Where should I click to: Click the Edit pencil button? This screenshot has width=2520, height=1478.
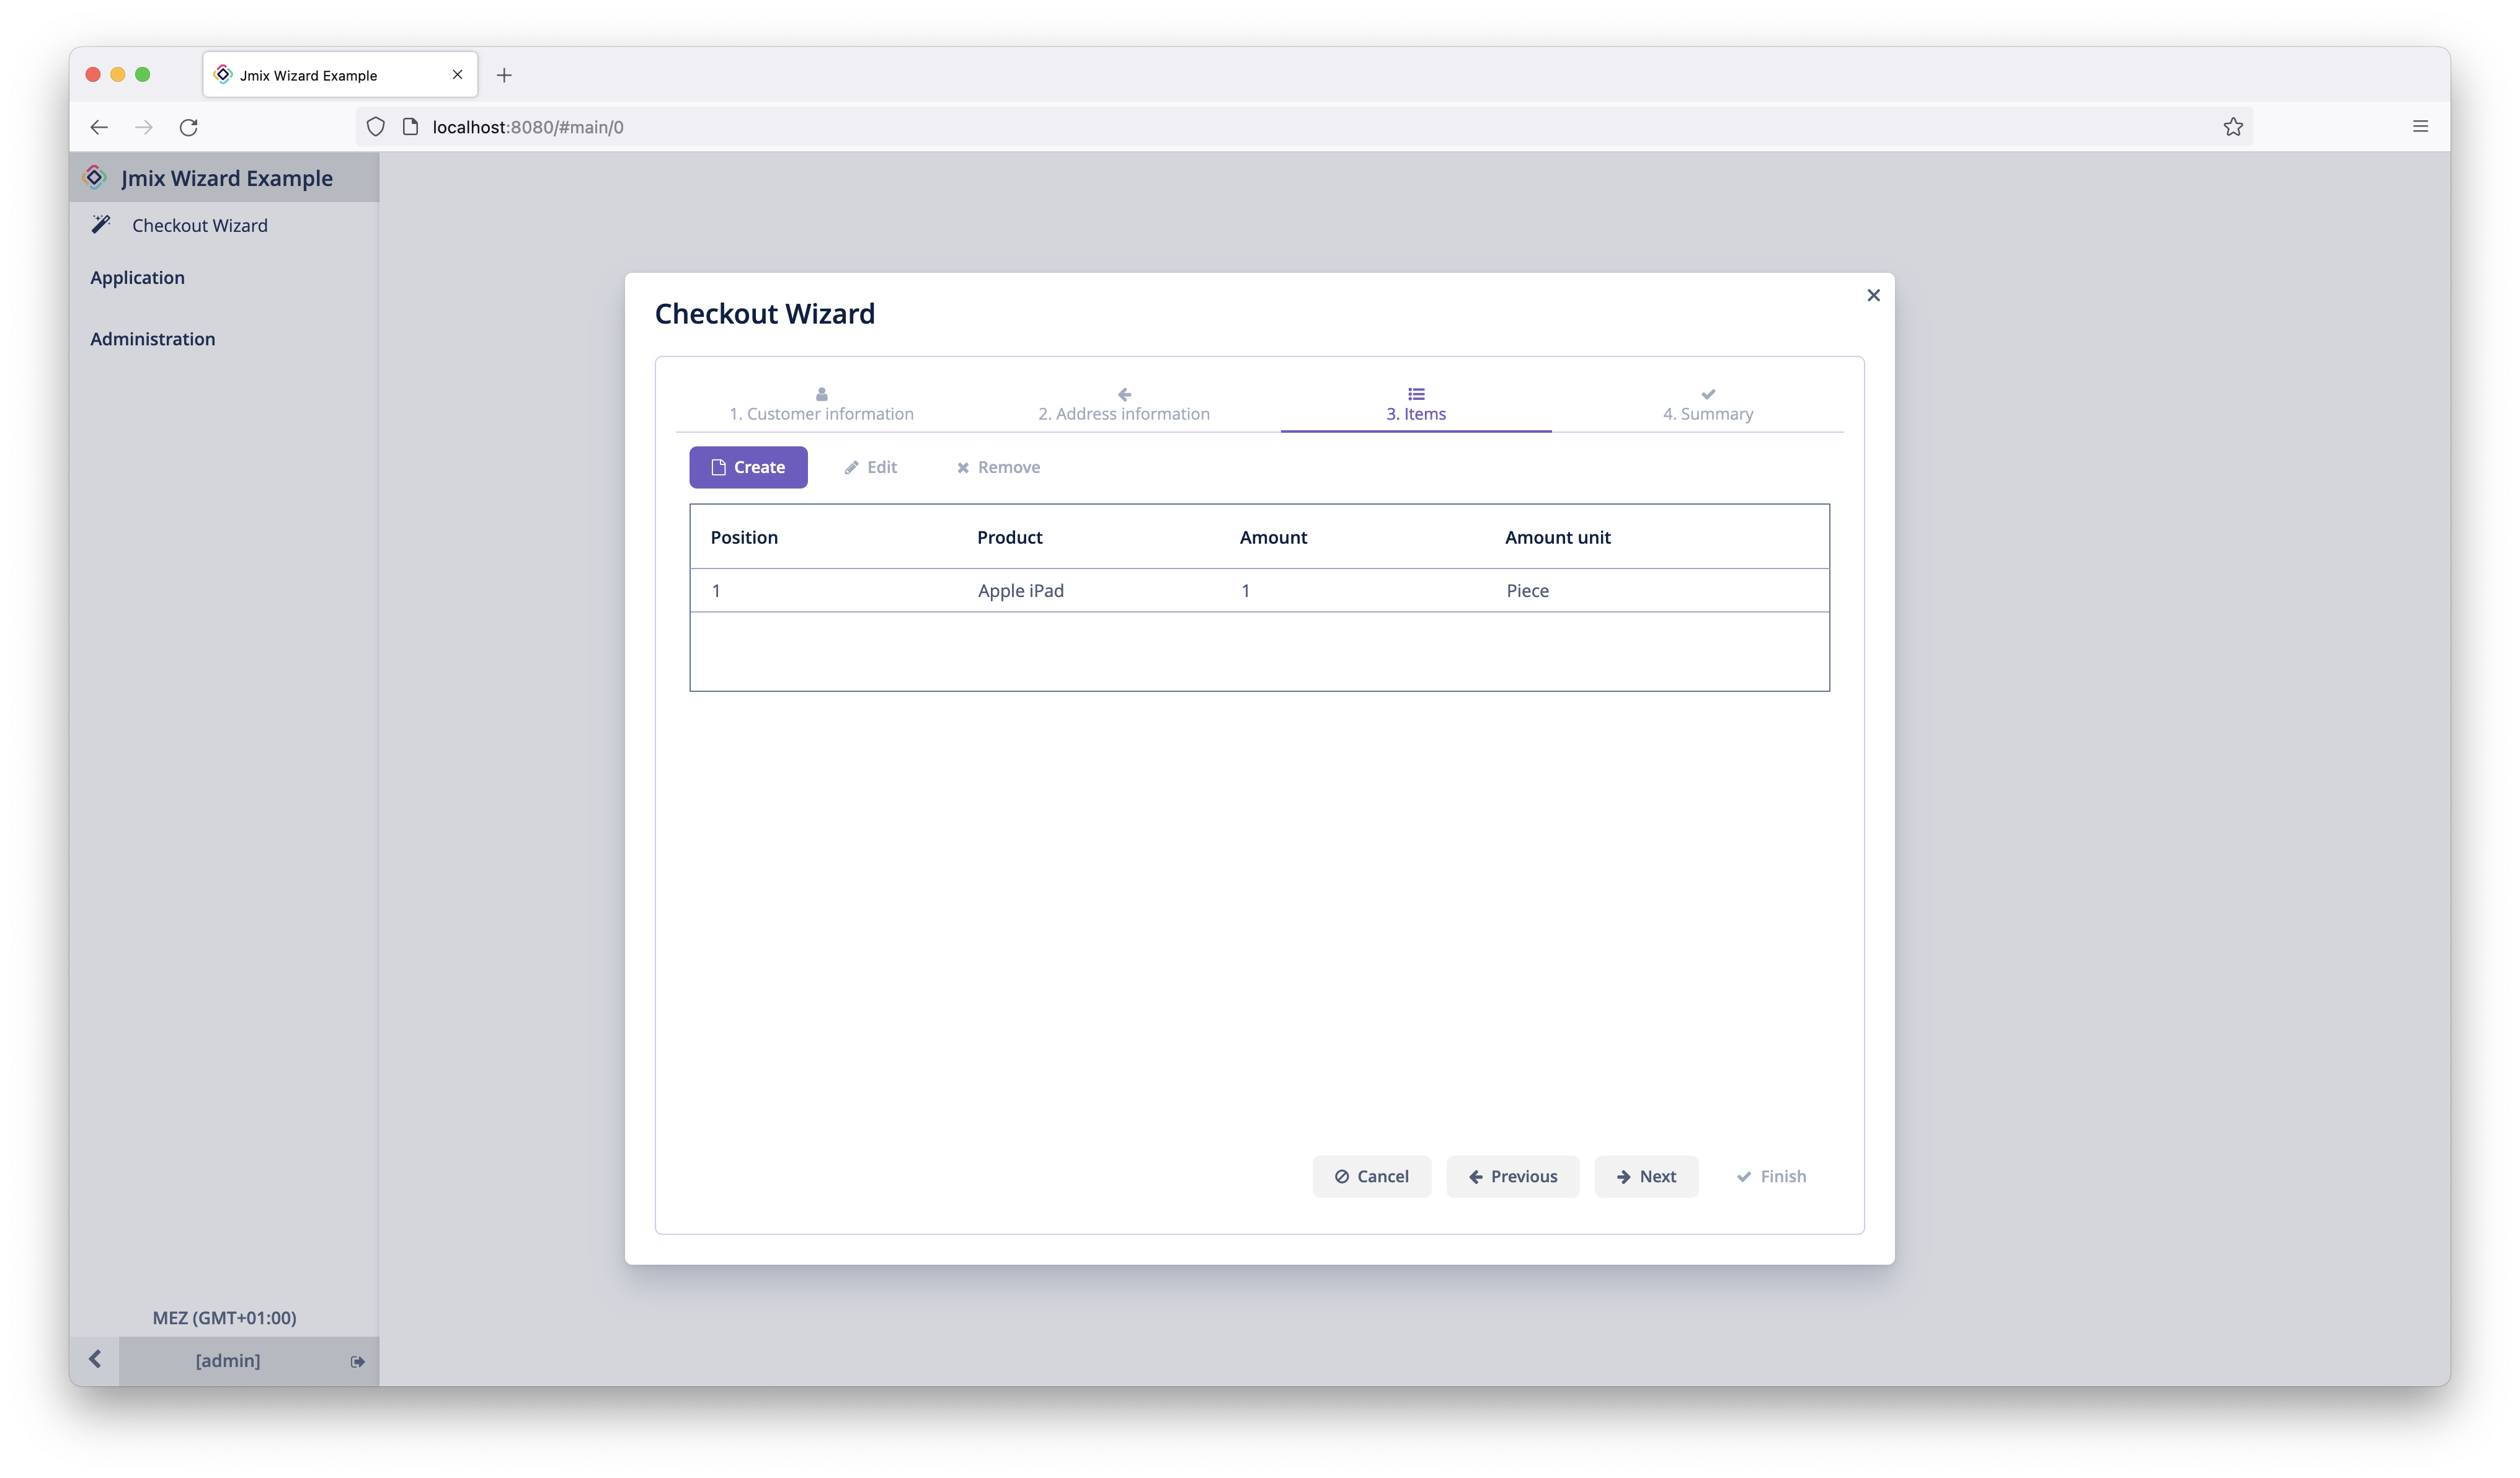[870, 467]
